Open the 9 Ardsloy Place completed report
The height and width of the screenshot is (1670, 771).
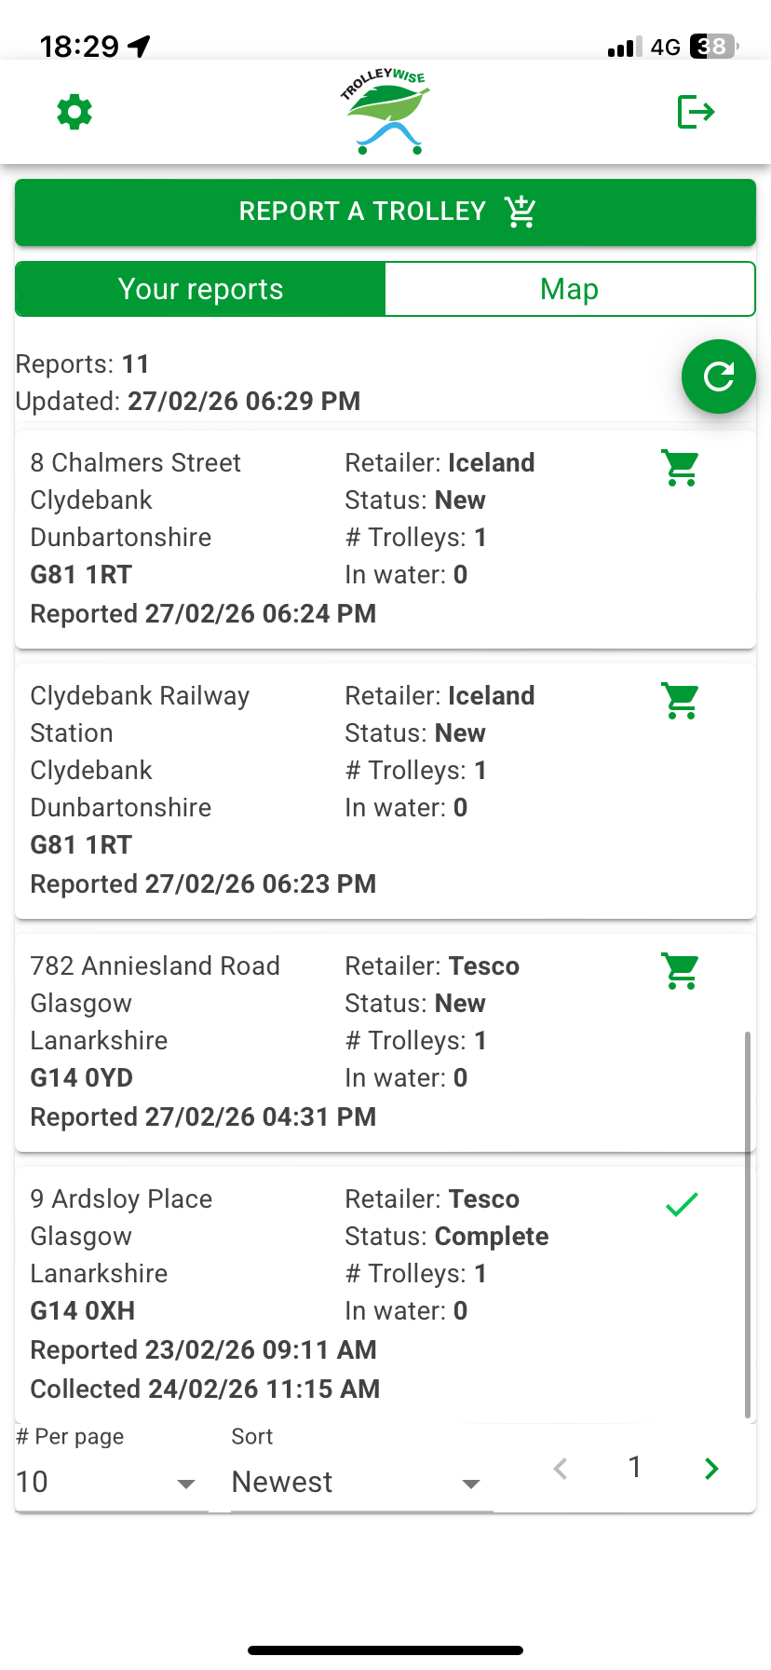(279, 1294)
